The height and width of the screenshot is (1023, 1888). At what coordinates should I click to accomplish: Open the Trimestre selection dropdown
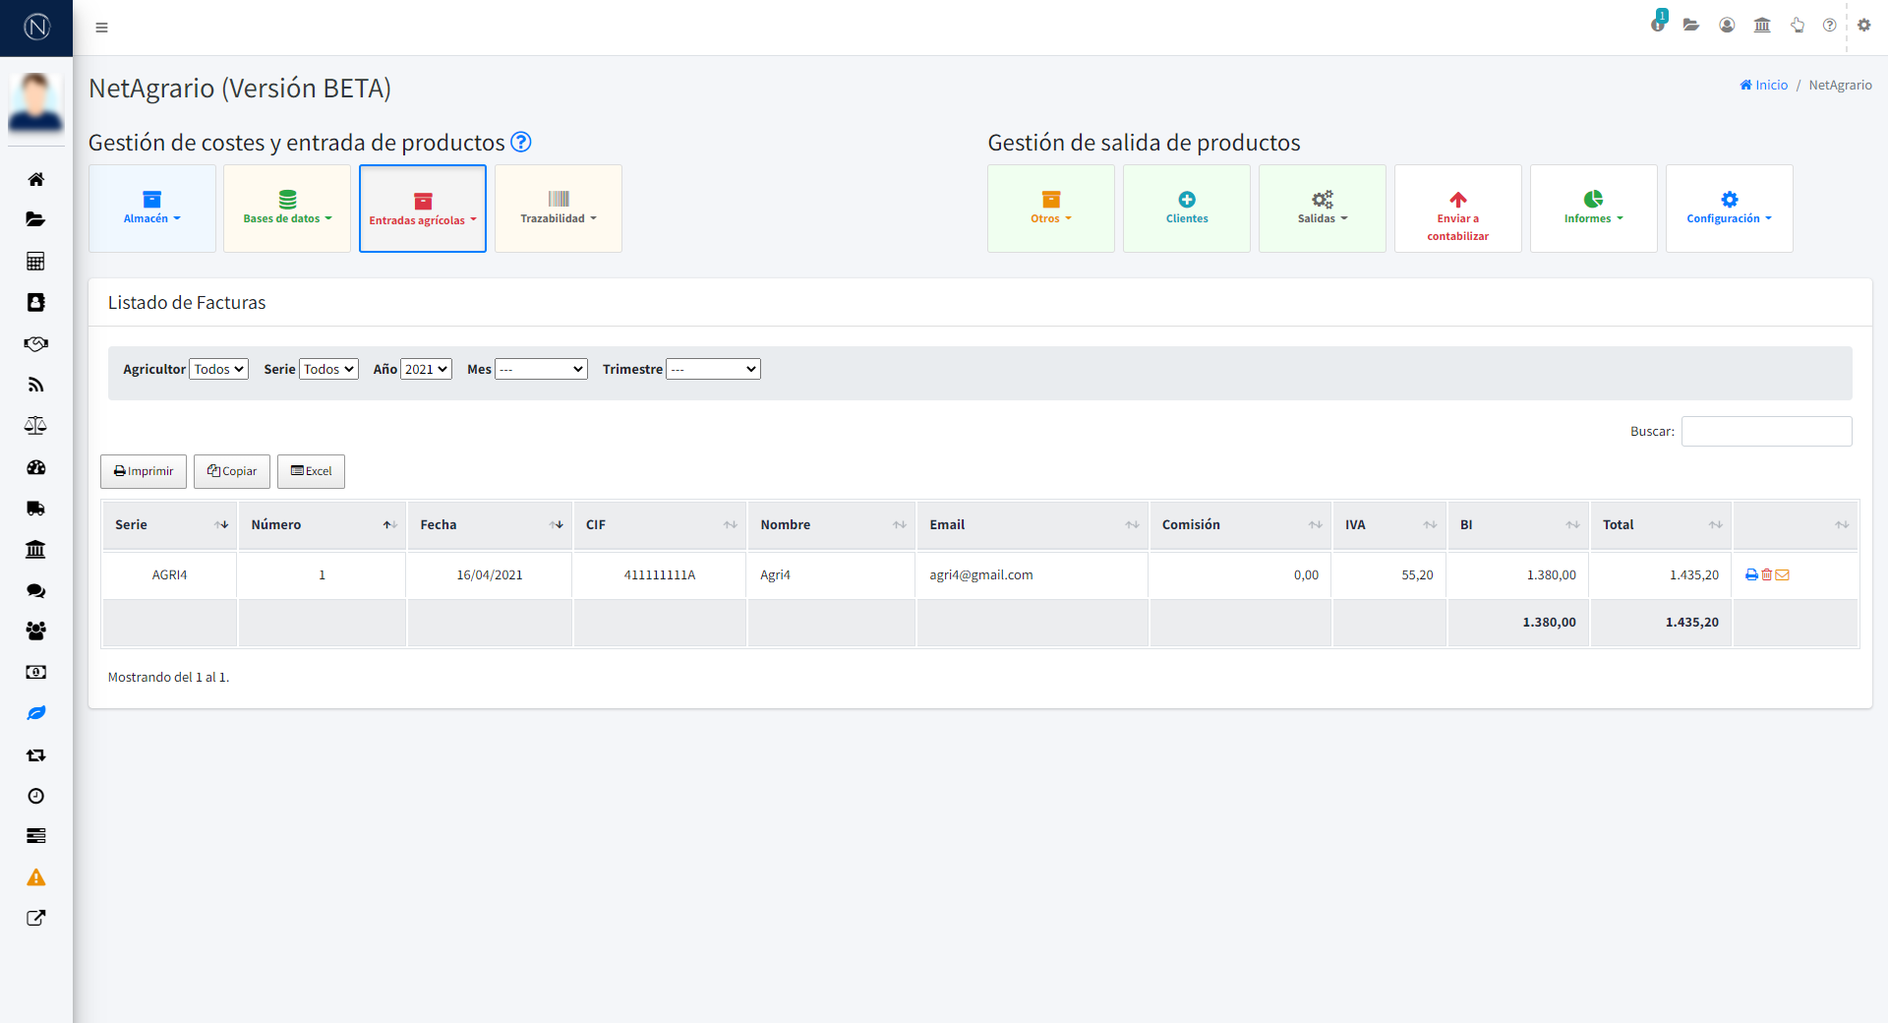713,369
